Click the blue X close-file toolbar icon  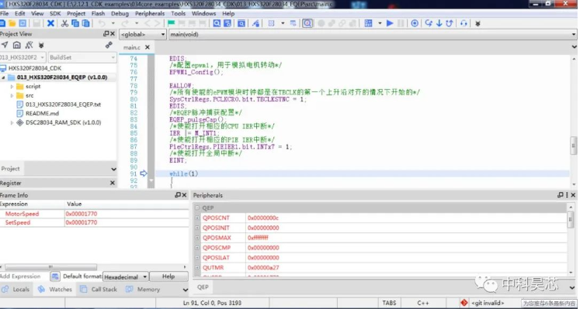point(50,23)
